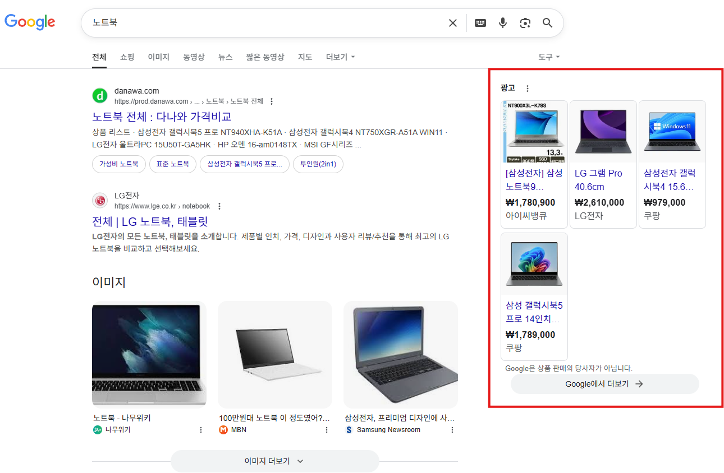Select the 삼성전자 갤럭시북5 프로 chip

(245, 164)
